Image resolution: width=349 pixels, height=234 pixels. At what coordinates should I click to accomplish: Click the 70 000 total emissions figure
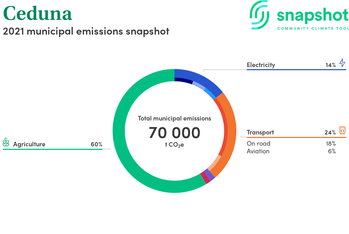click(174, 133)
